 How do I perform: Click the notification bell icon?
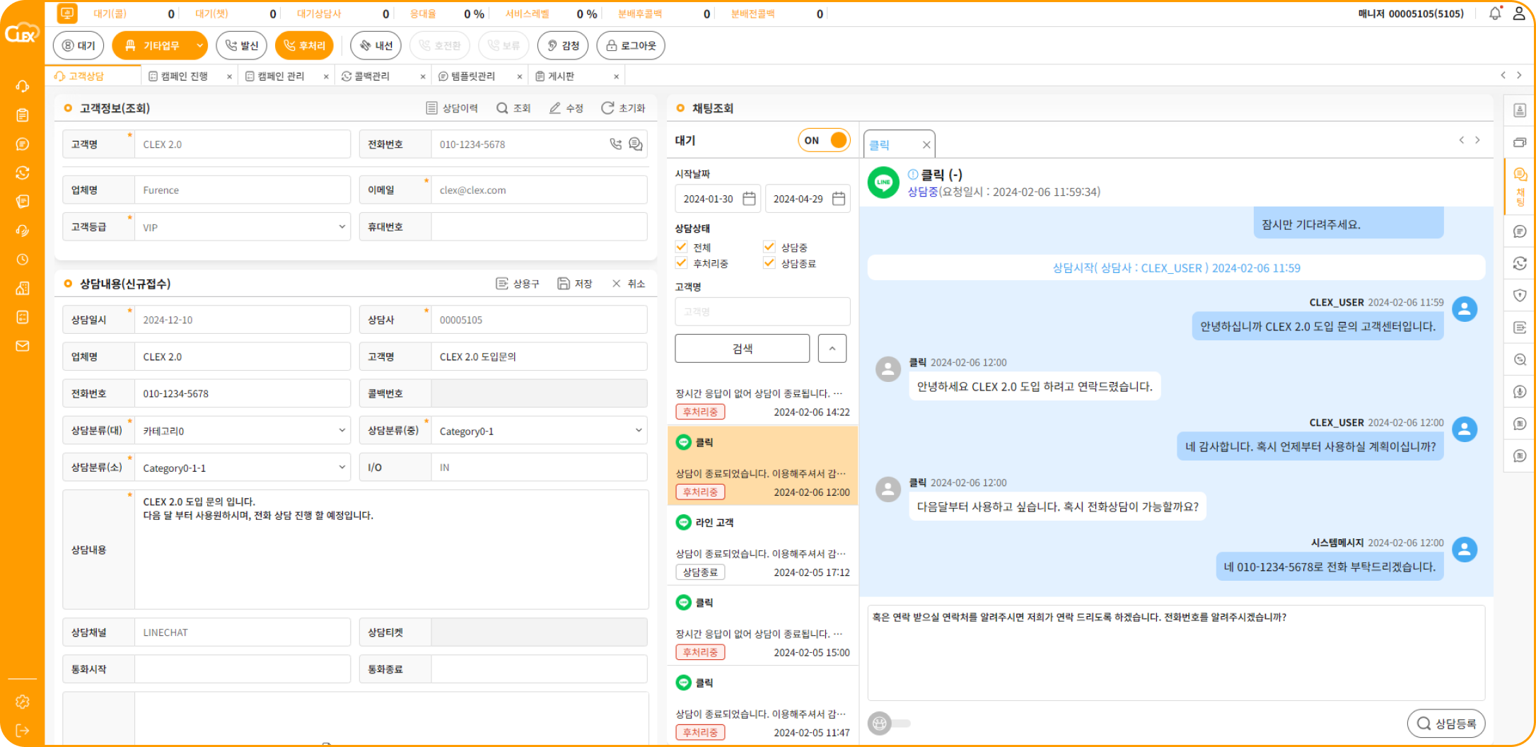tap(1495, 13)
